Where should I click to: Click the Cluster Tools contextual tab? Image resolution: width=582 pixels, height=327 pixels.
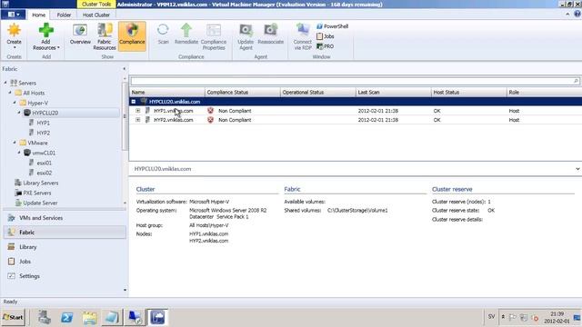(96, 4)
